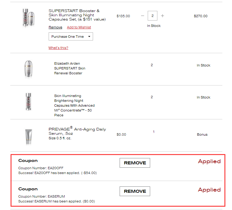Click the Remove link under SUPERSTART set

tap(55, 27)
